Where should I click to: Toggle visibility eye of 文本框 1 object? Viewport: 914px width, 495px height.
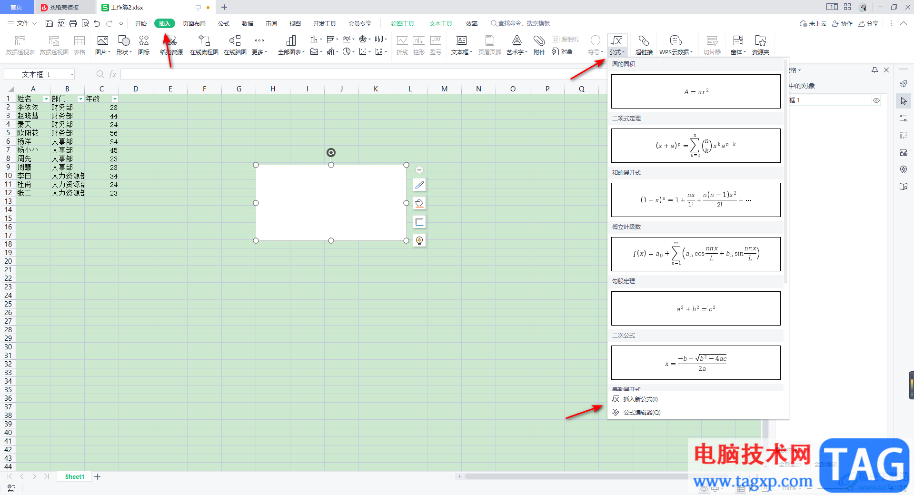876,100
